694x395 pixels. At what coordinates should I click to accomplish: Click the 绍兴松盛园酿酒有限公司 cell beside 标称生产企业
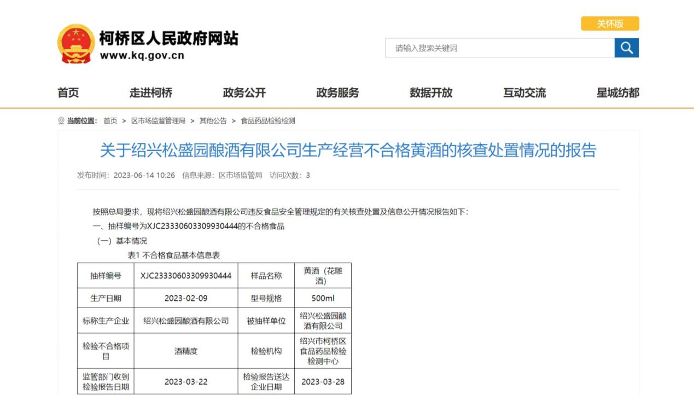(x=186, y=321)
